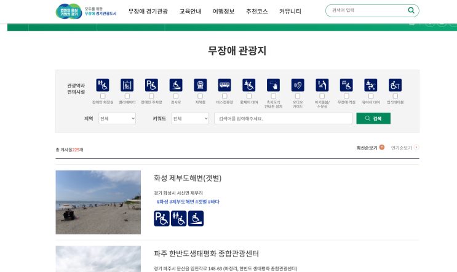Sort listings by 인기순보기
This screenshot has height=272, width=457.
(x=401, y=148)
